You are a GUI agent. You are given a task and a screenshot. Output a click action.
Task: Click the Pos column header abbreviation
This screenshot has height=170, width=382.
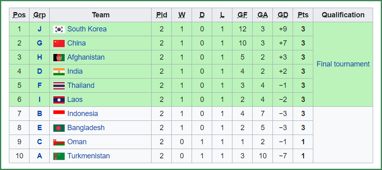[x=19, y=15]
